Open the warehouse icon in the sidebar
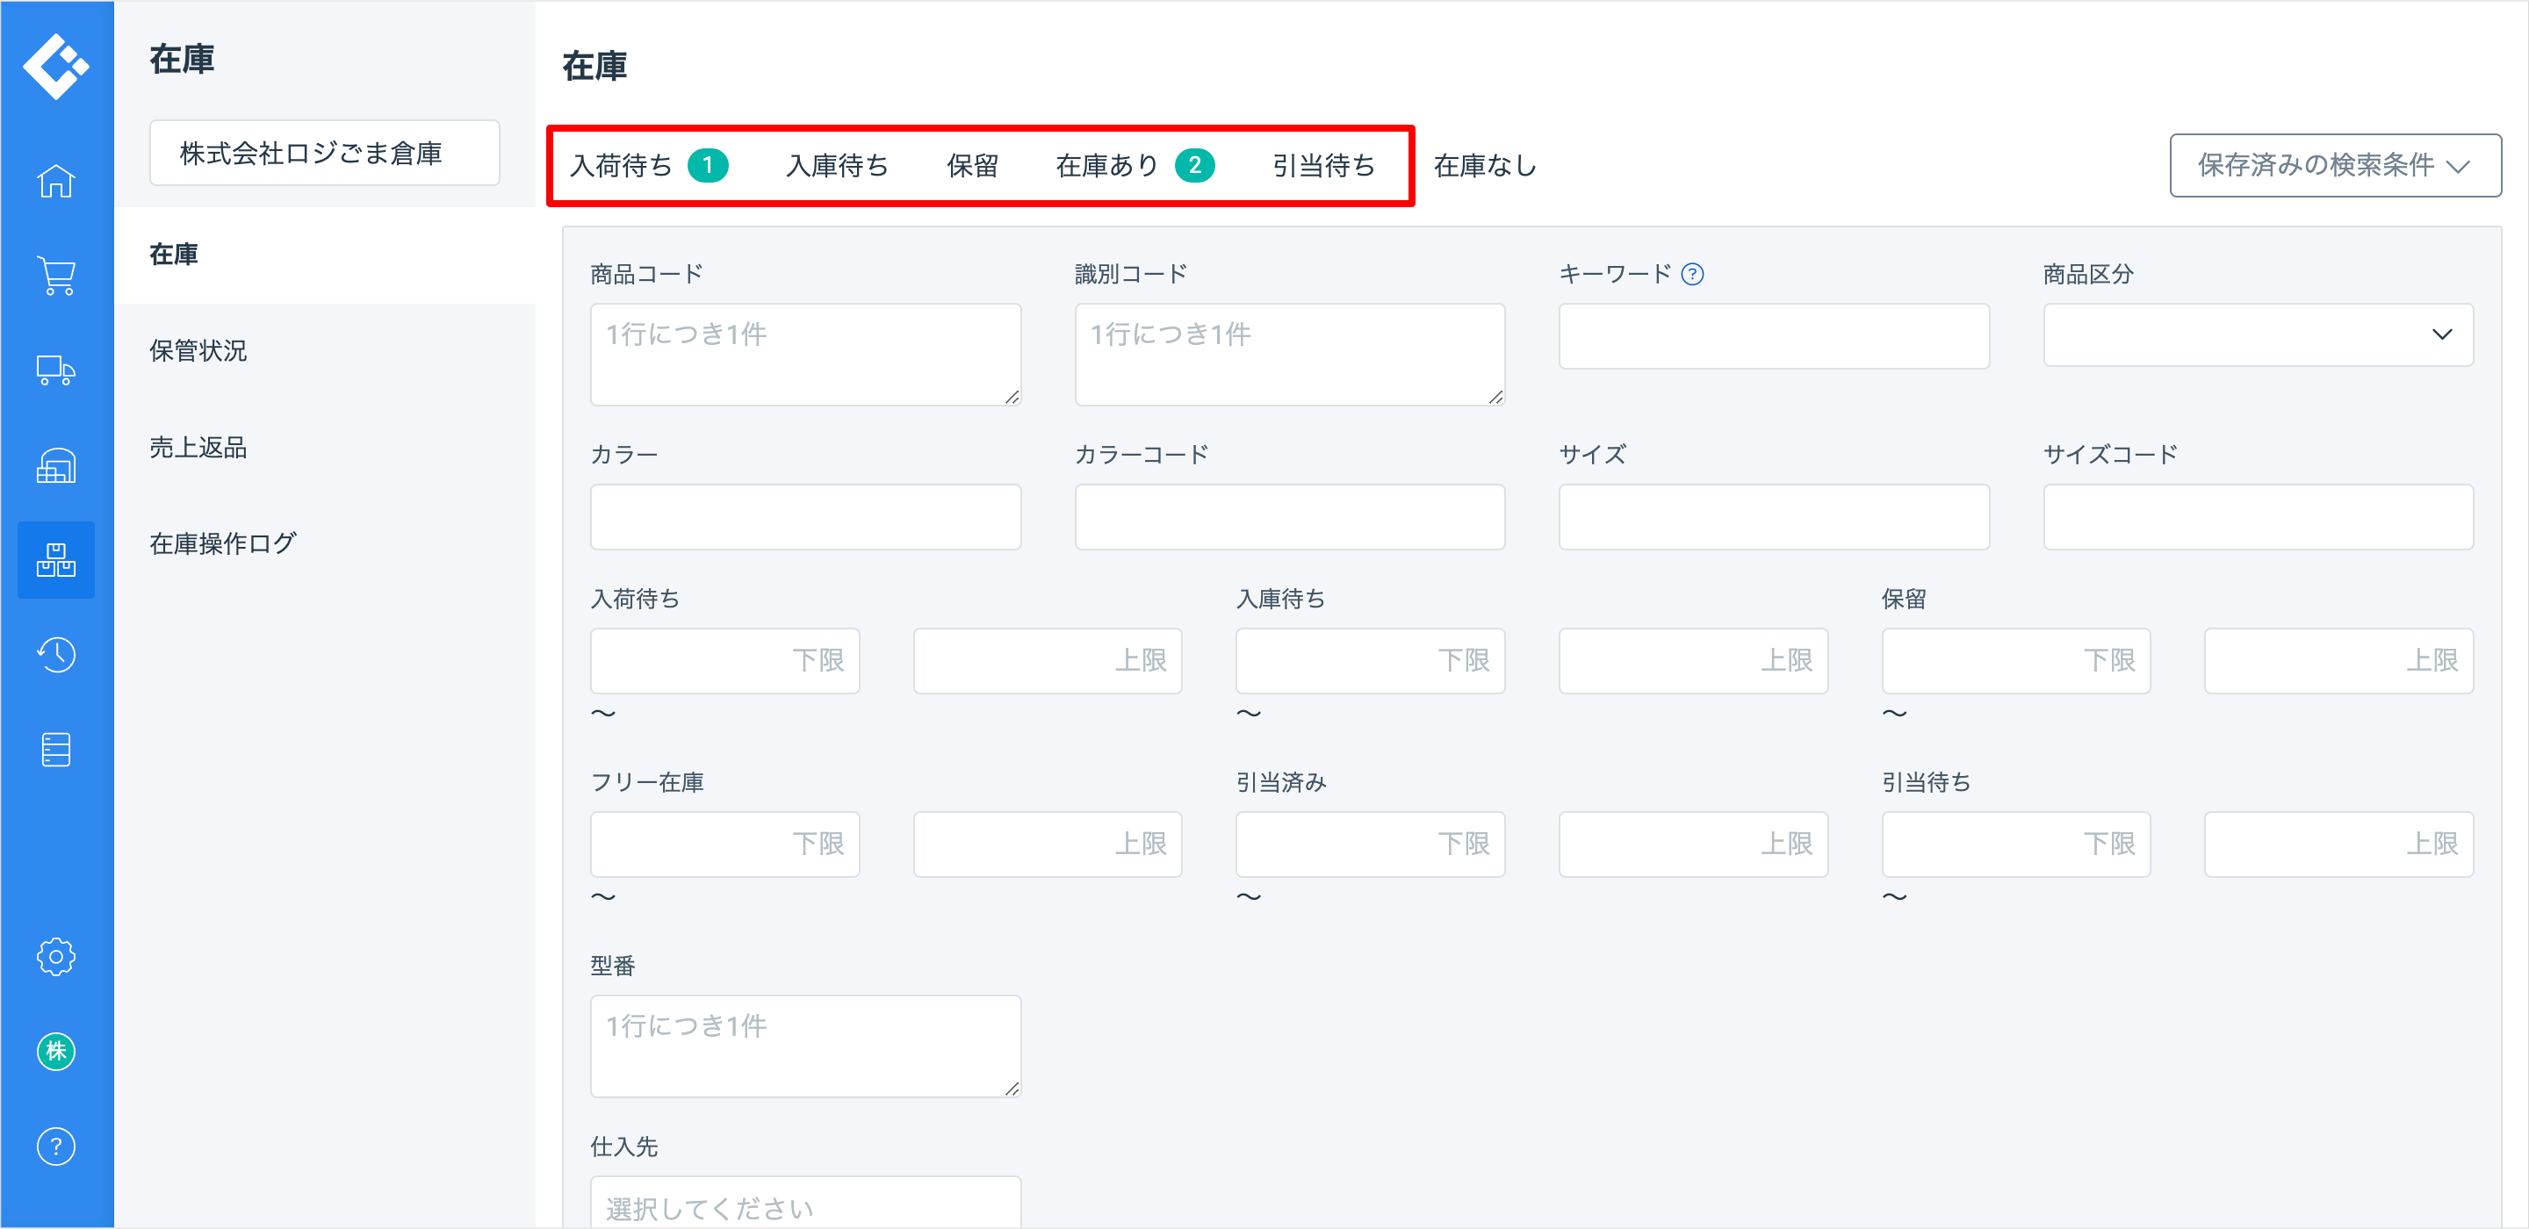Image resolution: width=2529 pixels, height=1229 pixels. pos(56,465)
